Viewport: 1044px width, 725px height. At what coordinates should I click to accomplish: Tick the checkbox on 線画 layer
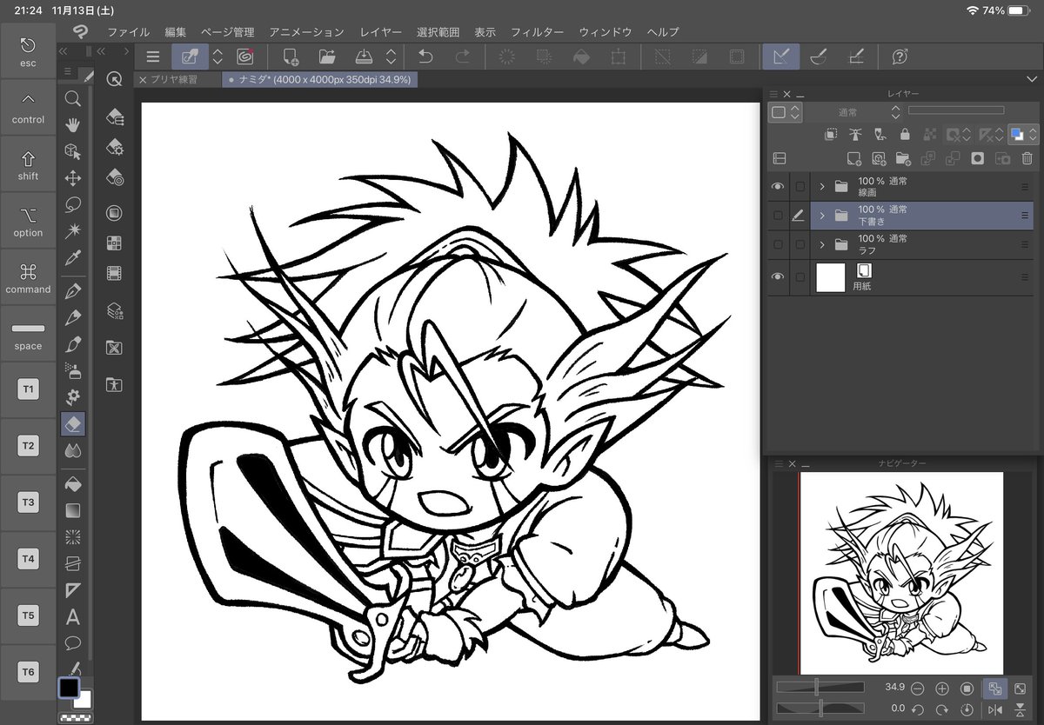point(800,187)
